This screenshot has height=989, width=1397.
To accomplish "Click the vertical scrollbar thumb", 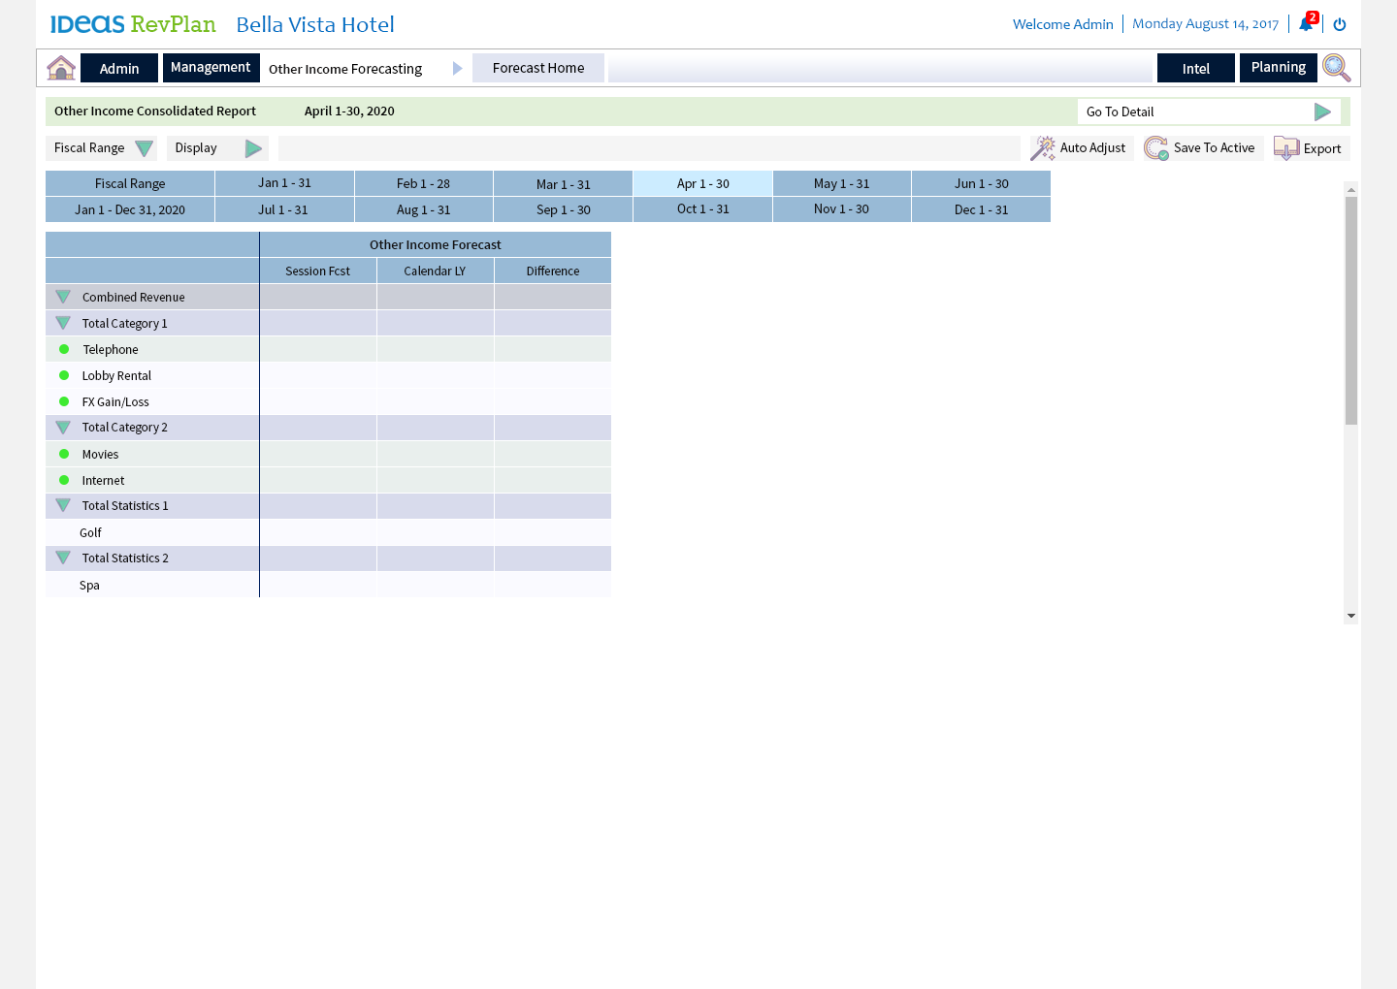I will tap(1350, 310).
